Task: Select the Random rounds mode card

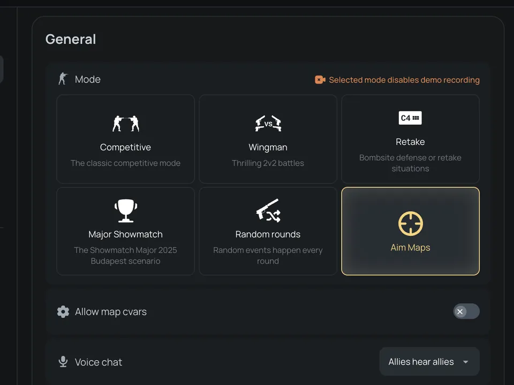Action: point(268,231)
